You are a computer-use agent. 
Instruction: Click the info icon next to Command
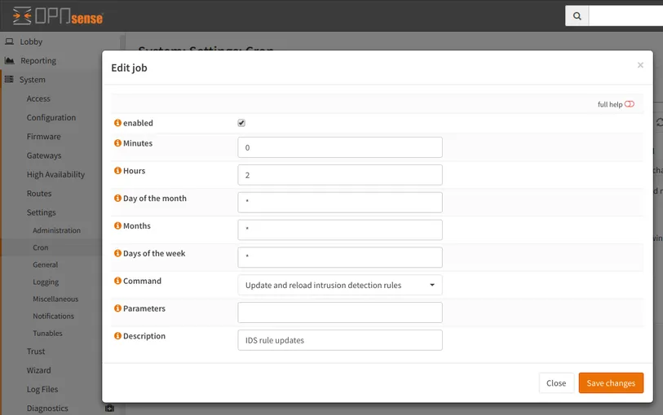click(117, 281)
